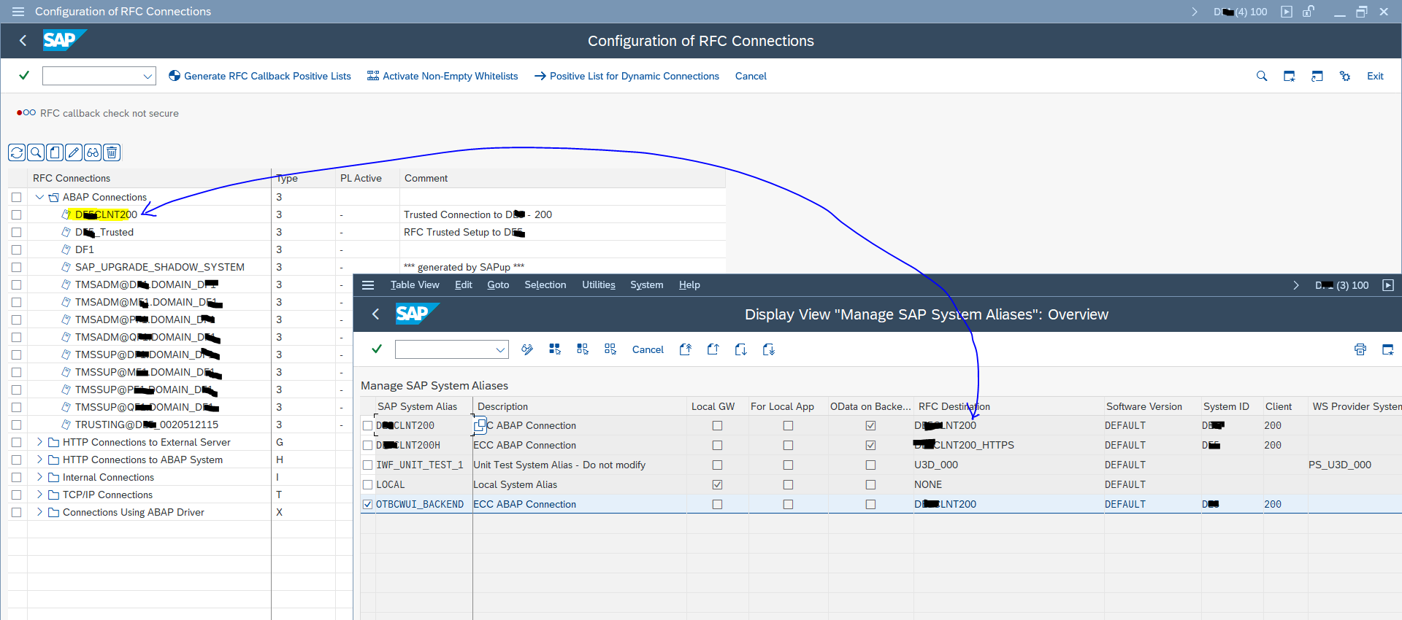The height and width of the screenshot is (620, 1402).
Task: Expand the TCP/IP Connections node
Action: (39, 495)
